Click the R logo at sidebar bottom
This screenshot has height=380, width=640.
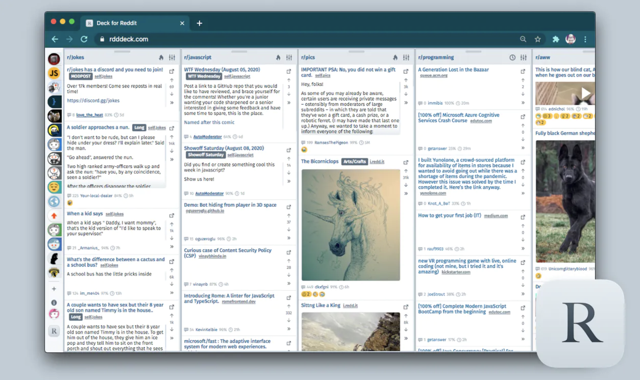[x=54, y=331]
